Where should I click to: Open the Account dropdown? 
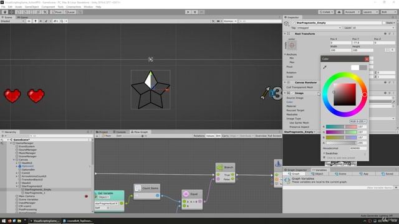point(352,12)
